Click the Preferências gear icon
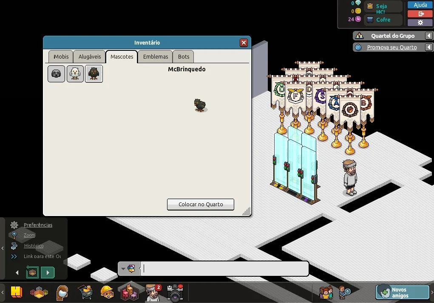Image resolution: width=434 pixels, height=303 pixels. pyautogui.click(x=14, y=225)
